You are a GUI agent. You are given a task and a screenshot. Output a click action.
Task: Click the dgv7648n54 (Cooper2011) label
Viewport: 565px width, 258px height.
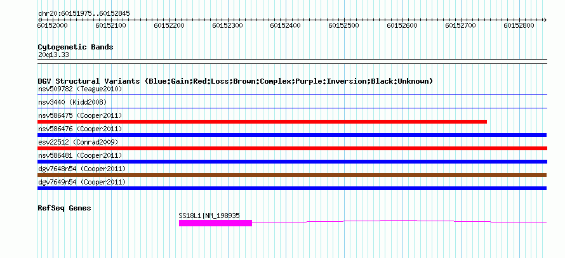[x=82, y=169]
